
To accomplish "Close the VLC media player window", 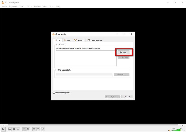I will (182, 2).
